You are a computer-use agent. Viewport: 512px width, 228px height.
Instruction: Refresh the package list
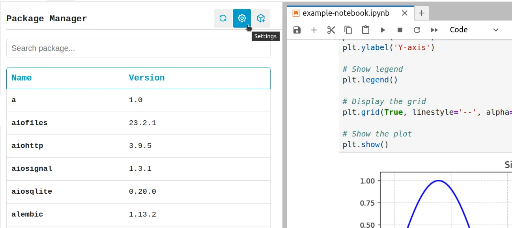point(222,18)
